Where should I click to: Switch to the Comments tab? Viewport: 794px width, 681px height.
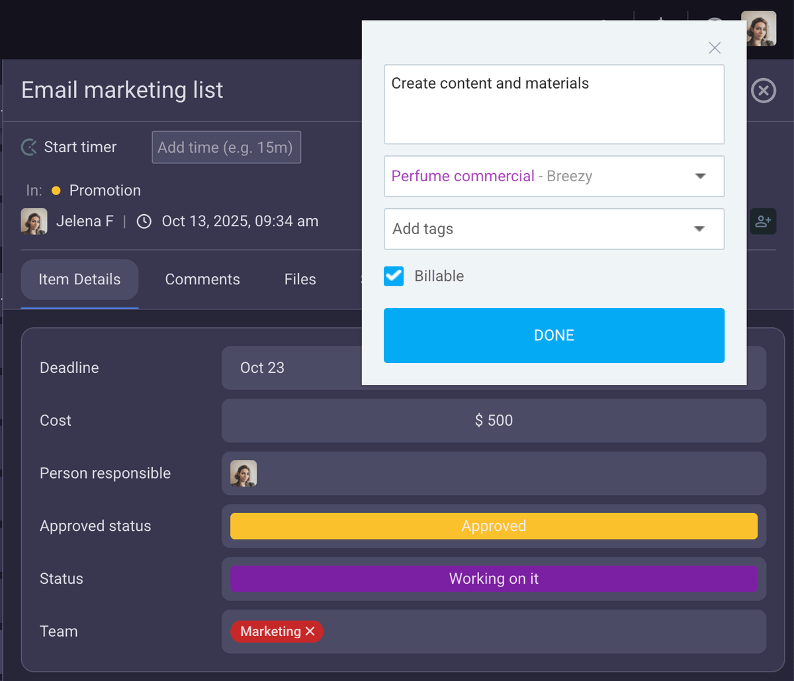tap(202, 279)
